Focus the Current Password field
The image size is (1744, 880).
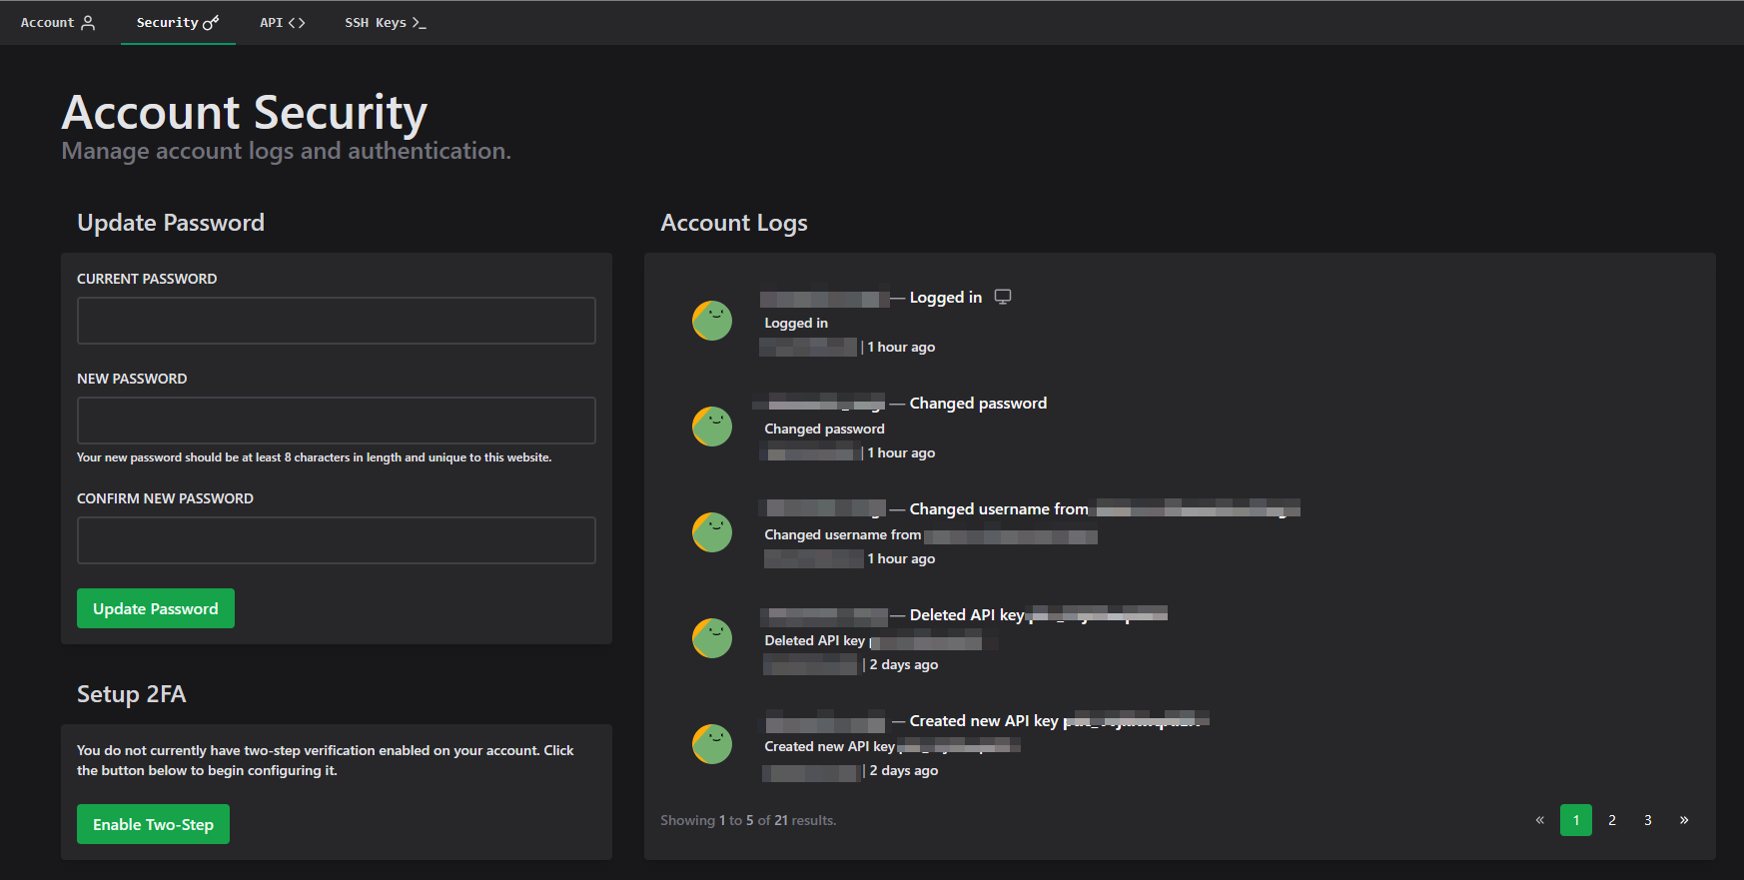coord(336,321)
